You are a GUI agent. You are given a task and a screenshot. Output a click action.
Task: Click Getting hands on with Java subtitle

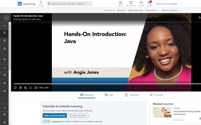27,19
